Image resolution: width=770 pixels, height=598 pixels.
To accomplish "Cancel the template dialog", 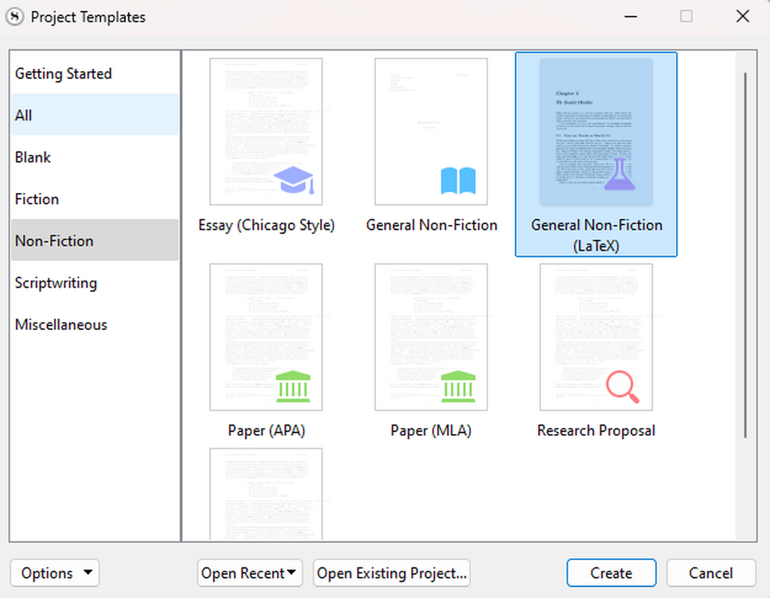I will (710, 572).
